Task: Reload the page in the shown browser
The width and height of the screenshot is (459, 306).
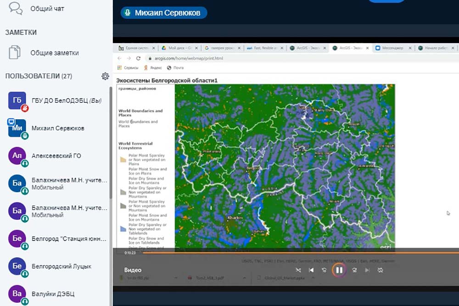Action: [x=139, y=59]
